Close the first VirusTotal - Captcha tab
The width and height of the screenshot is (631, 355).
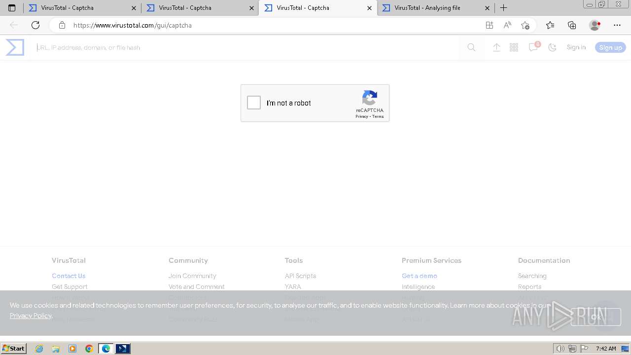pyautogui.click(x=134, y=8)
